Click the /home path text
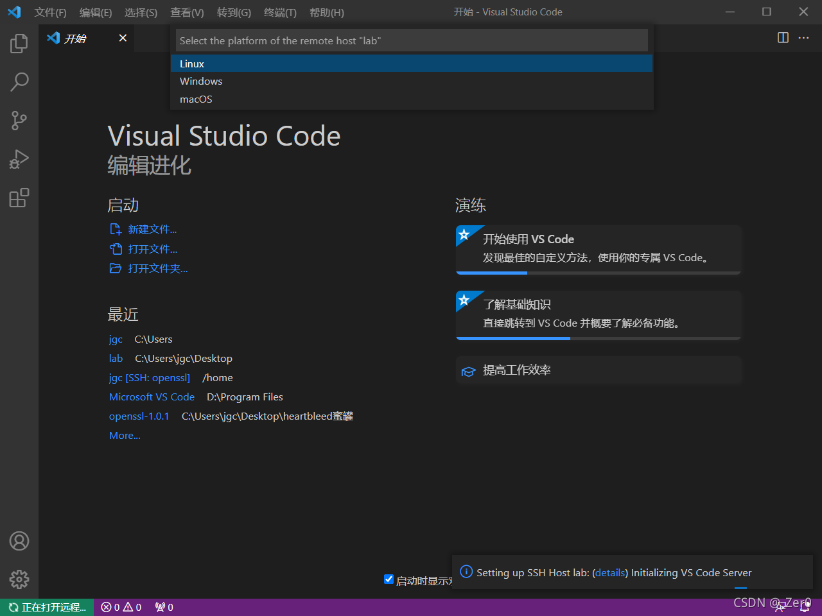Viewport: 822px width, 616px height. click(218, 377)
